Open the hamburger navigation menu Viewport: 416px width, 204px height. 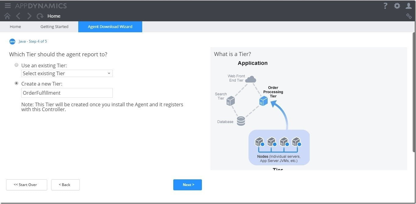point(8,6)
